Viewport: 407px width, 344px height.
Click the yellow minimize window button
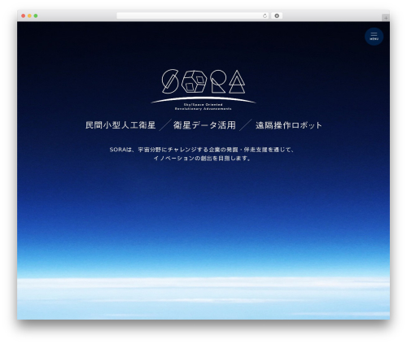click(29, 15)
